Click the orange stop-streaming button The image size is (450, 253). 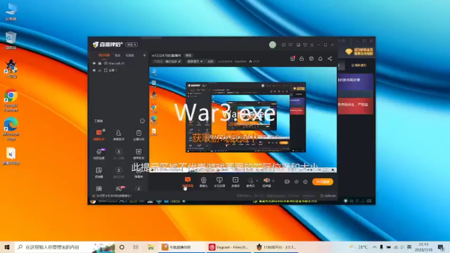[x=322, y=182]
